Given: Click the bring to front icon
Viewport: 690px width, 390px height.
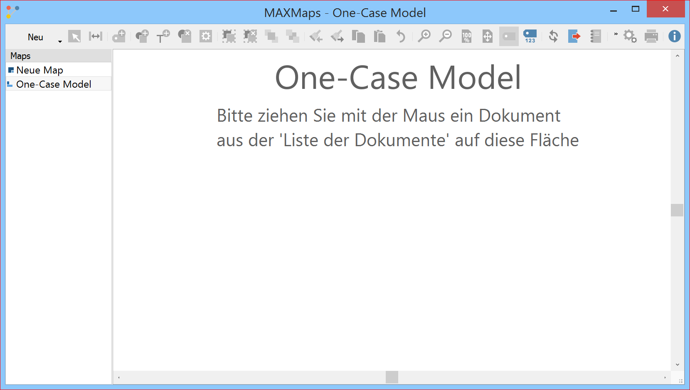Looking at the screenshot, I should coord(271,36).
